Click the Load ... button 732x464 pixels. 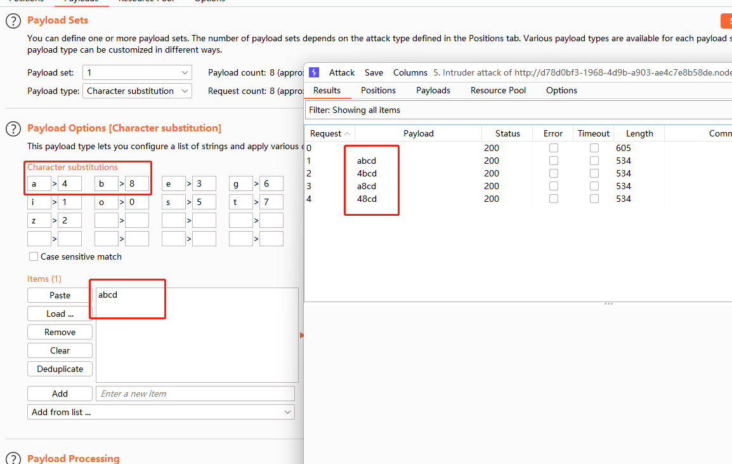tap(60, 314)
